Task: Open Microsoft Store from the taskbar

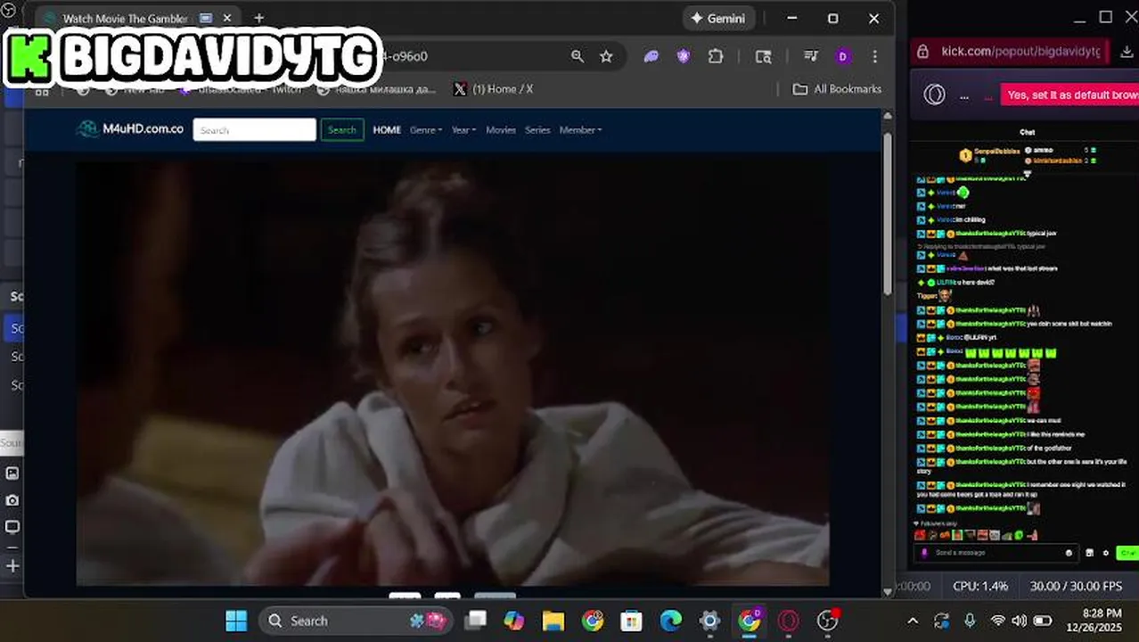Action: coord(631,621)
